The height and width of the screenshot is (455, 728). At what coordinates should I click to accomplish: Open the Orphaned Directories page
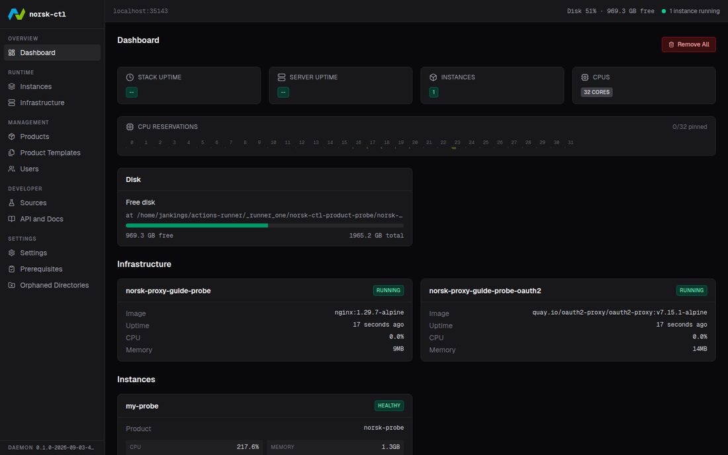[52, 286]
